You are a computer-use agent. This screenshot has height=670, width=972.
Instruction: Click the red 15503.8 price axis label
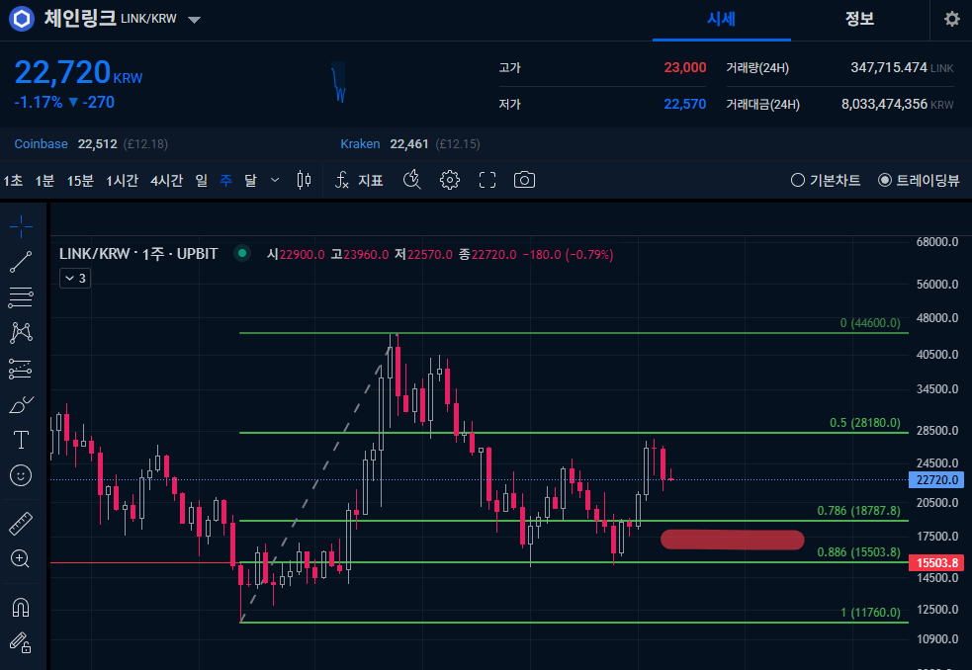click(936, 562)
